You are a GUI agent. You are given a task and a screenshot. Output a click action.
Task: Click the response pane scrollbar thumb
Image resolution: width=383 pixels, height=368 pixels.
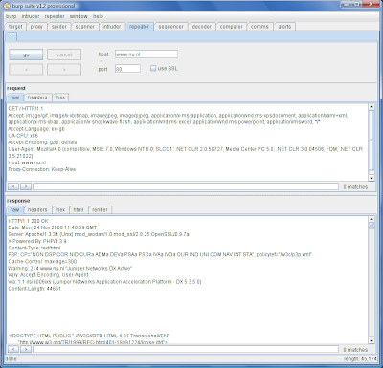click(x=372, y=226)
